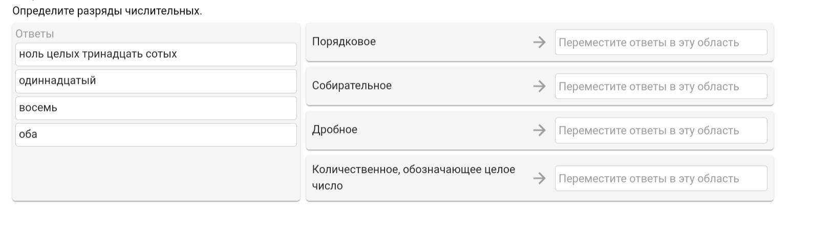
Task: Click the arrow beside Количественное, обозначающее целое число
Action: [539, 178]
